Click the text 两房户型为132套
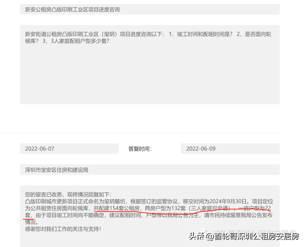This screenshot has height=247, width=306. (x=165, y=208)
